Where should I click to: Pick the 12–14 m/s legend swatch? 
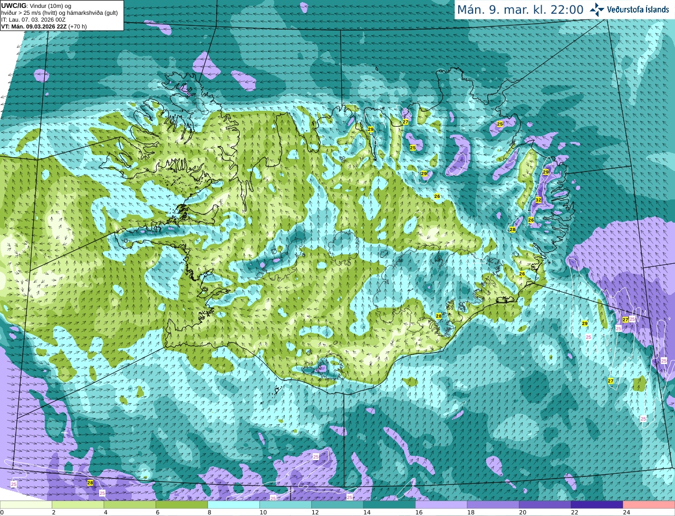337,505
